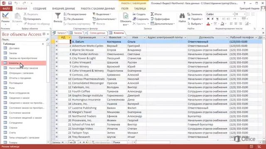The width and height of the screenshot is (266, 149).
Task: Expand the A. Datum record subdatasheet
Action: tap(57, 41)
